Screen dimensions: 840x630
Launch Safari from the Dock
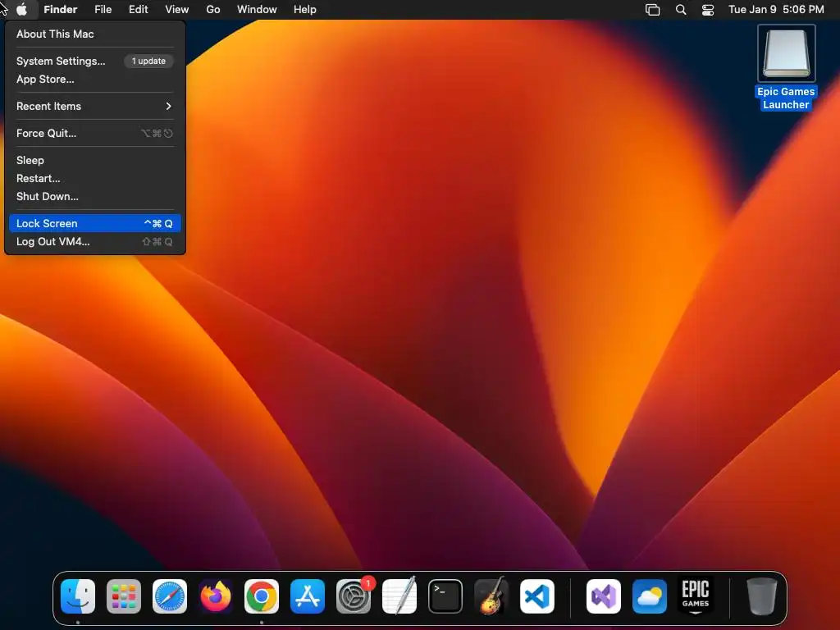click(x=170, y=596)
